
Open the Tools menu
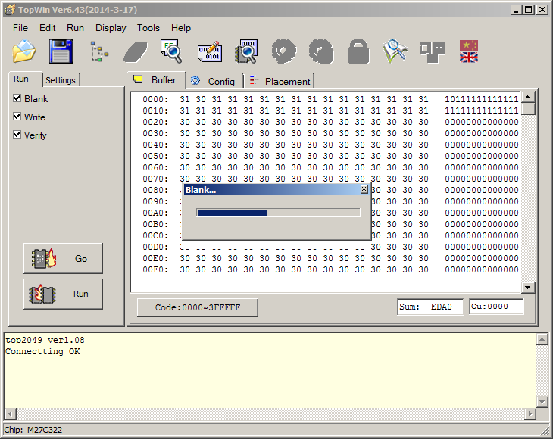[x=148, y=28]
